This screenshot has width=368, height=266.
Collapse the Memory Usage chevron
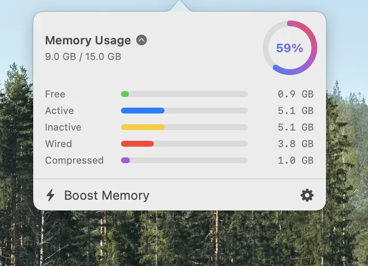(x=142, y=40)
